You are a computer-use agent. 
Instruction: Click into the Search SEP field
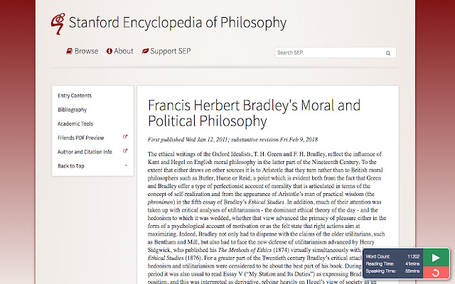click(x=330, y=53)
